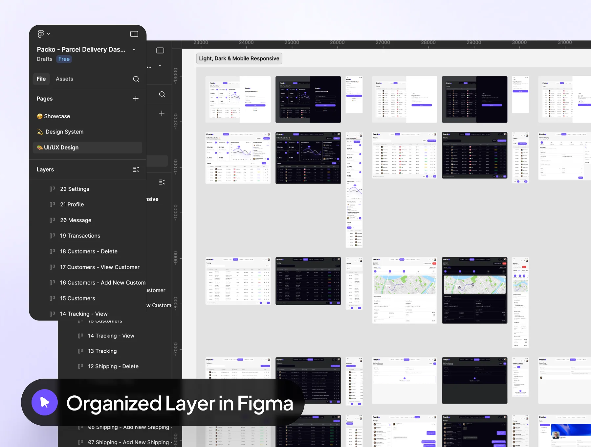The height and width of the screenshot is (447, 591).
Task: Expand the Packo file name chevron
Action: coord(134,49)
